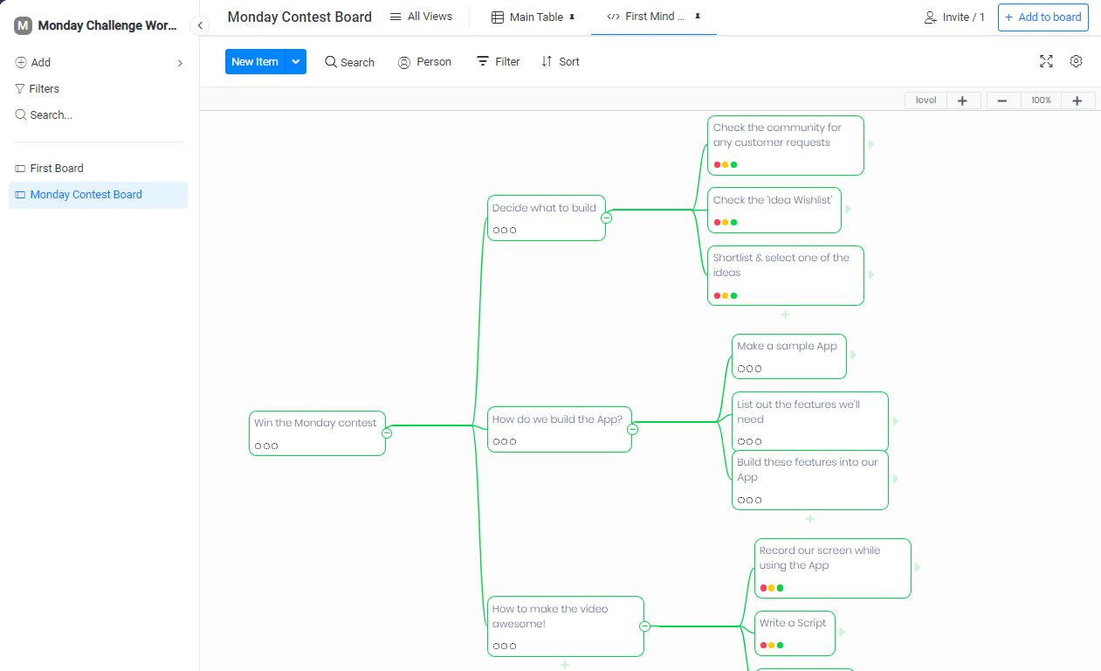Image resolution: width=1101 pixels, height=671 pixels.
Task: Click the New Item button
Action: pyautogui.click(x=255, y=61)
